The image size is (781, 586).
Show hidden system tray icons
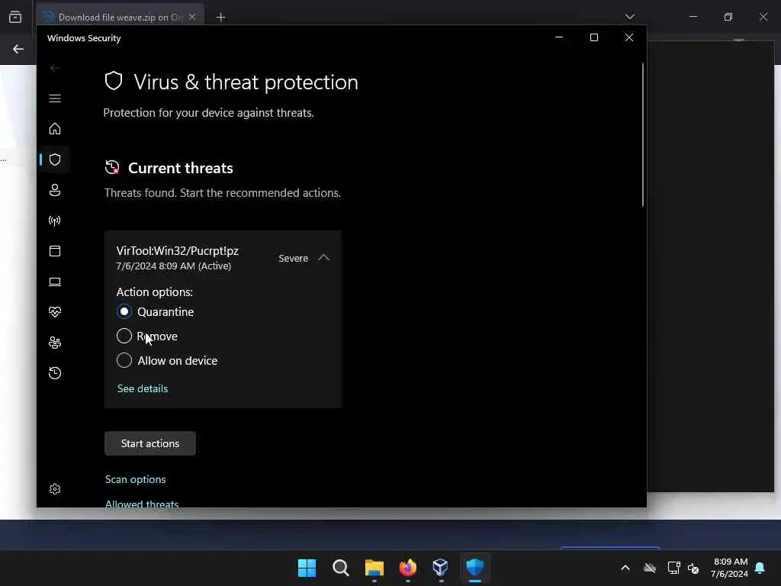click(625, 568)
